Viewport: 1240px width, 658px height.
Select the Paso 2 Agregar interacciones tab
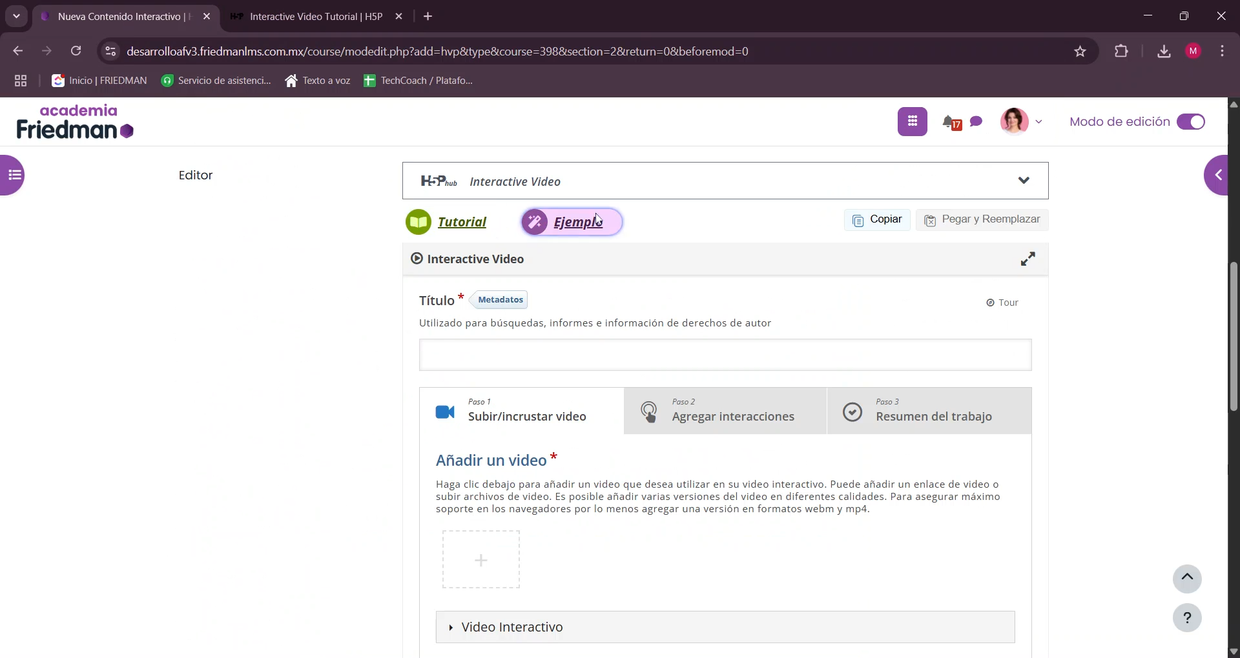725,412
